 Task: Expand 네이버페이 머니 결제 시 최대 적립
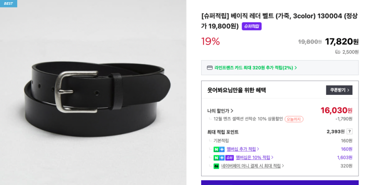pyautogui.click(x=253, y=166)
